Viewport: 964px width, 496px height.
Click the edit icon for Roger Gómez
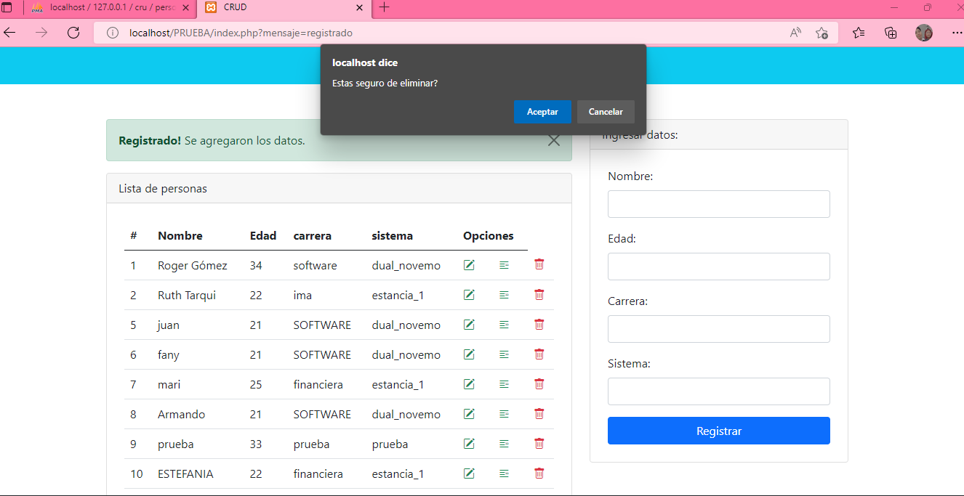click(469, 264)
